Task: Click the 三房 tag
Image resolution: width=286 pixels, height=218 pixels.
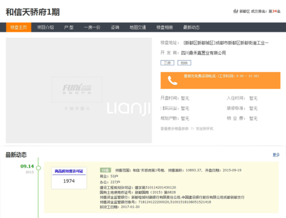Action: pyautogui.click(x=167, y=62)
